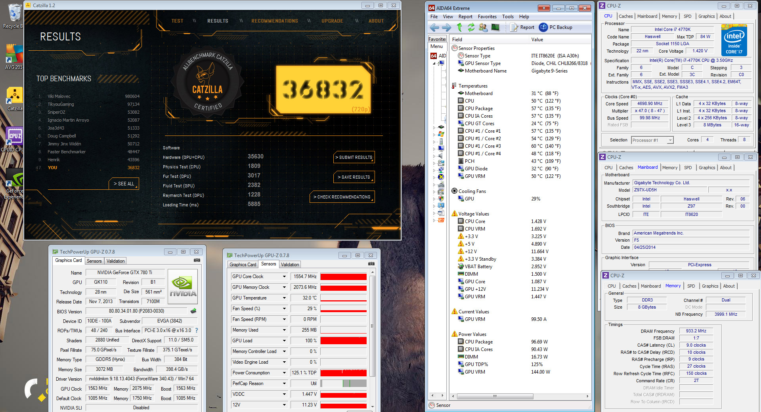761x412 pixels.
Task: Select the Catzilla desktop shortcut
Action: click(15, 99)
